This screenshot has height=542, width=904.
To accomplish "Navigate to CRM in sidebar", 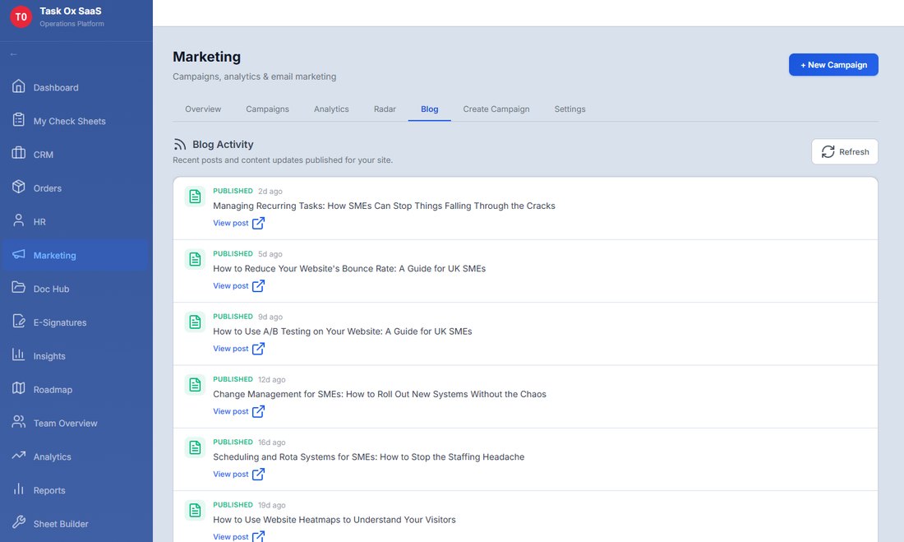I will 76,154.
